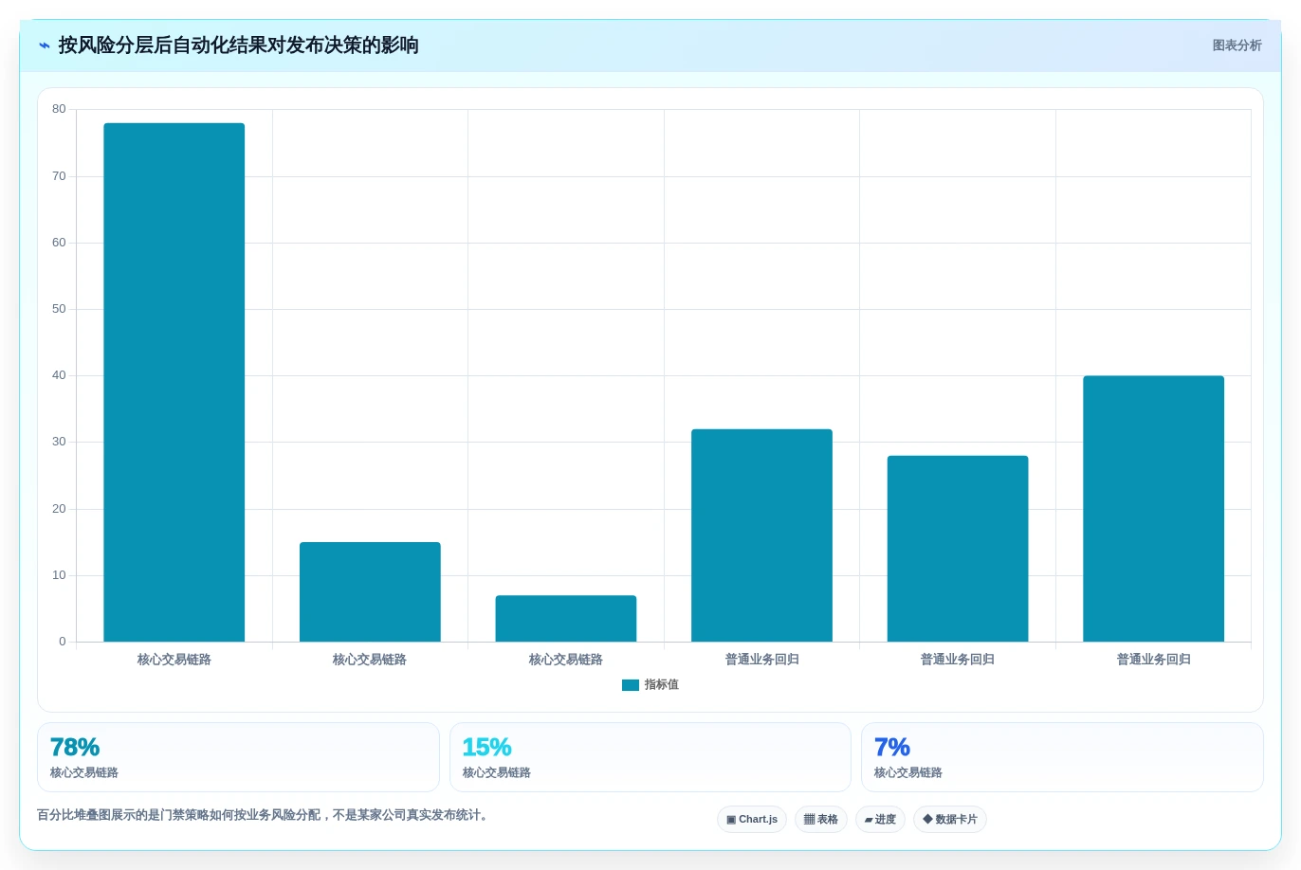Screen dimensions: 1301x870
Task: Click the Chart.js tag chip
Action: (x=752, y=820)
